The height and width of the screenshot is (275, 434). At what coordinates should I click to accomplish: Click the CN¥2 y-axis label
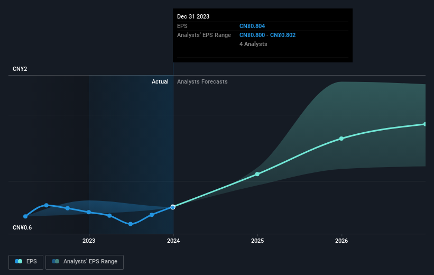coord(20,69)
